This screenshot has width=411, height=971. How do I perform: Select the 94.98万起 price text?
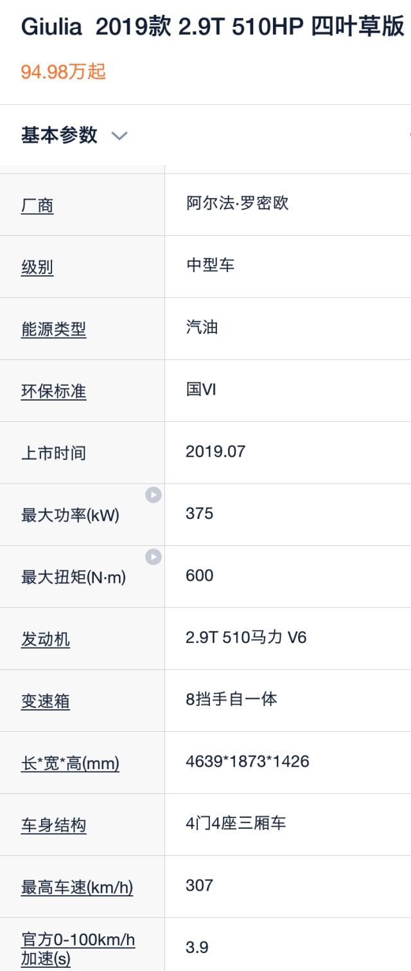click(x=63, y=71)
